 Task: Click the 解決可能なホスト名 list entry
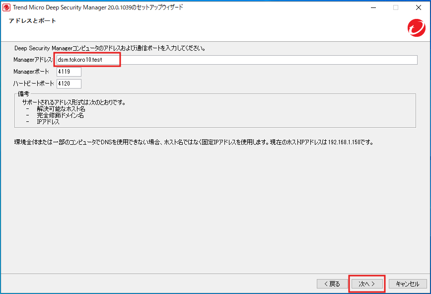(61, 109)
